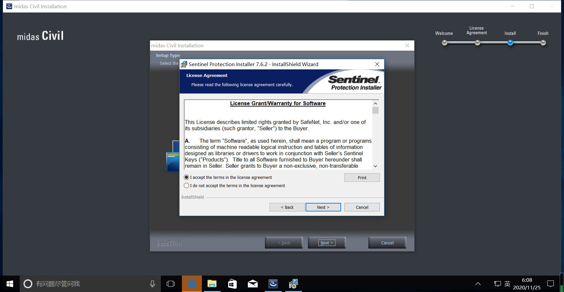Image resolution: width=564 pixels, height=292 pixels.
Task: Click the license text scrollbar up arrow
Action: tap(375, 103)
